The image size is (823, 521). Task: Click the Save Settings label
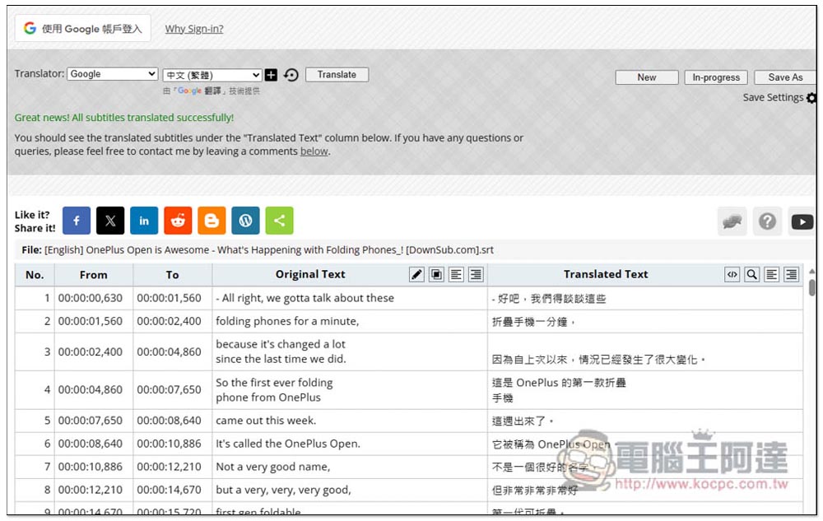(x=773, y=98)
